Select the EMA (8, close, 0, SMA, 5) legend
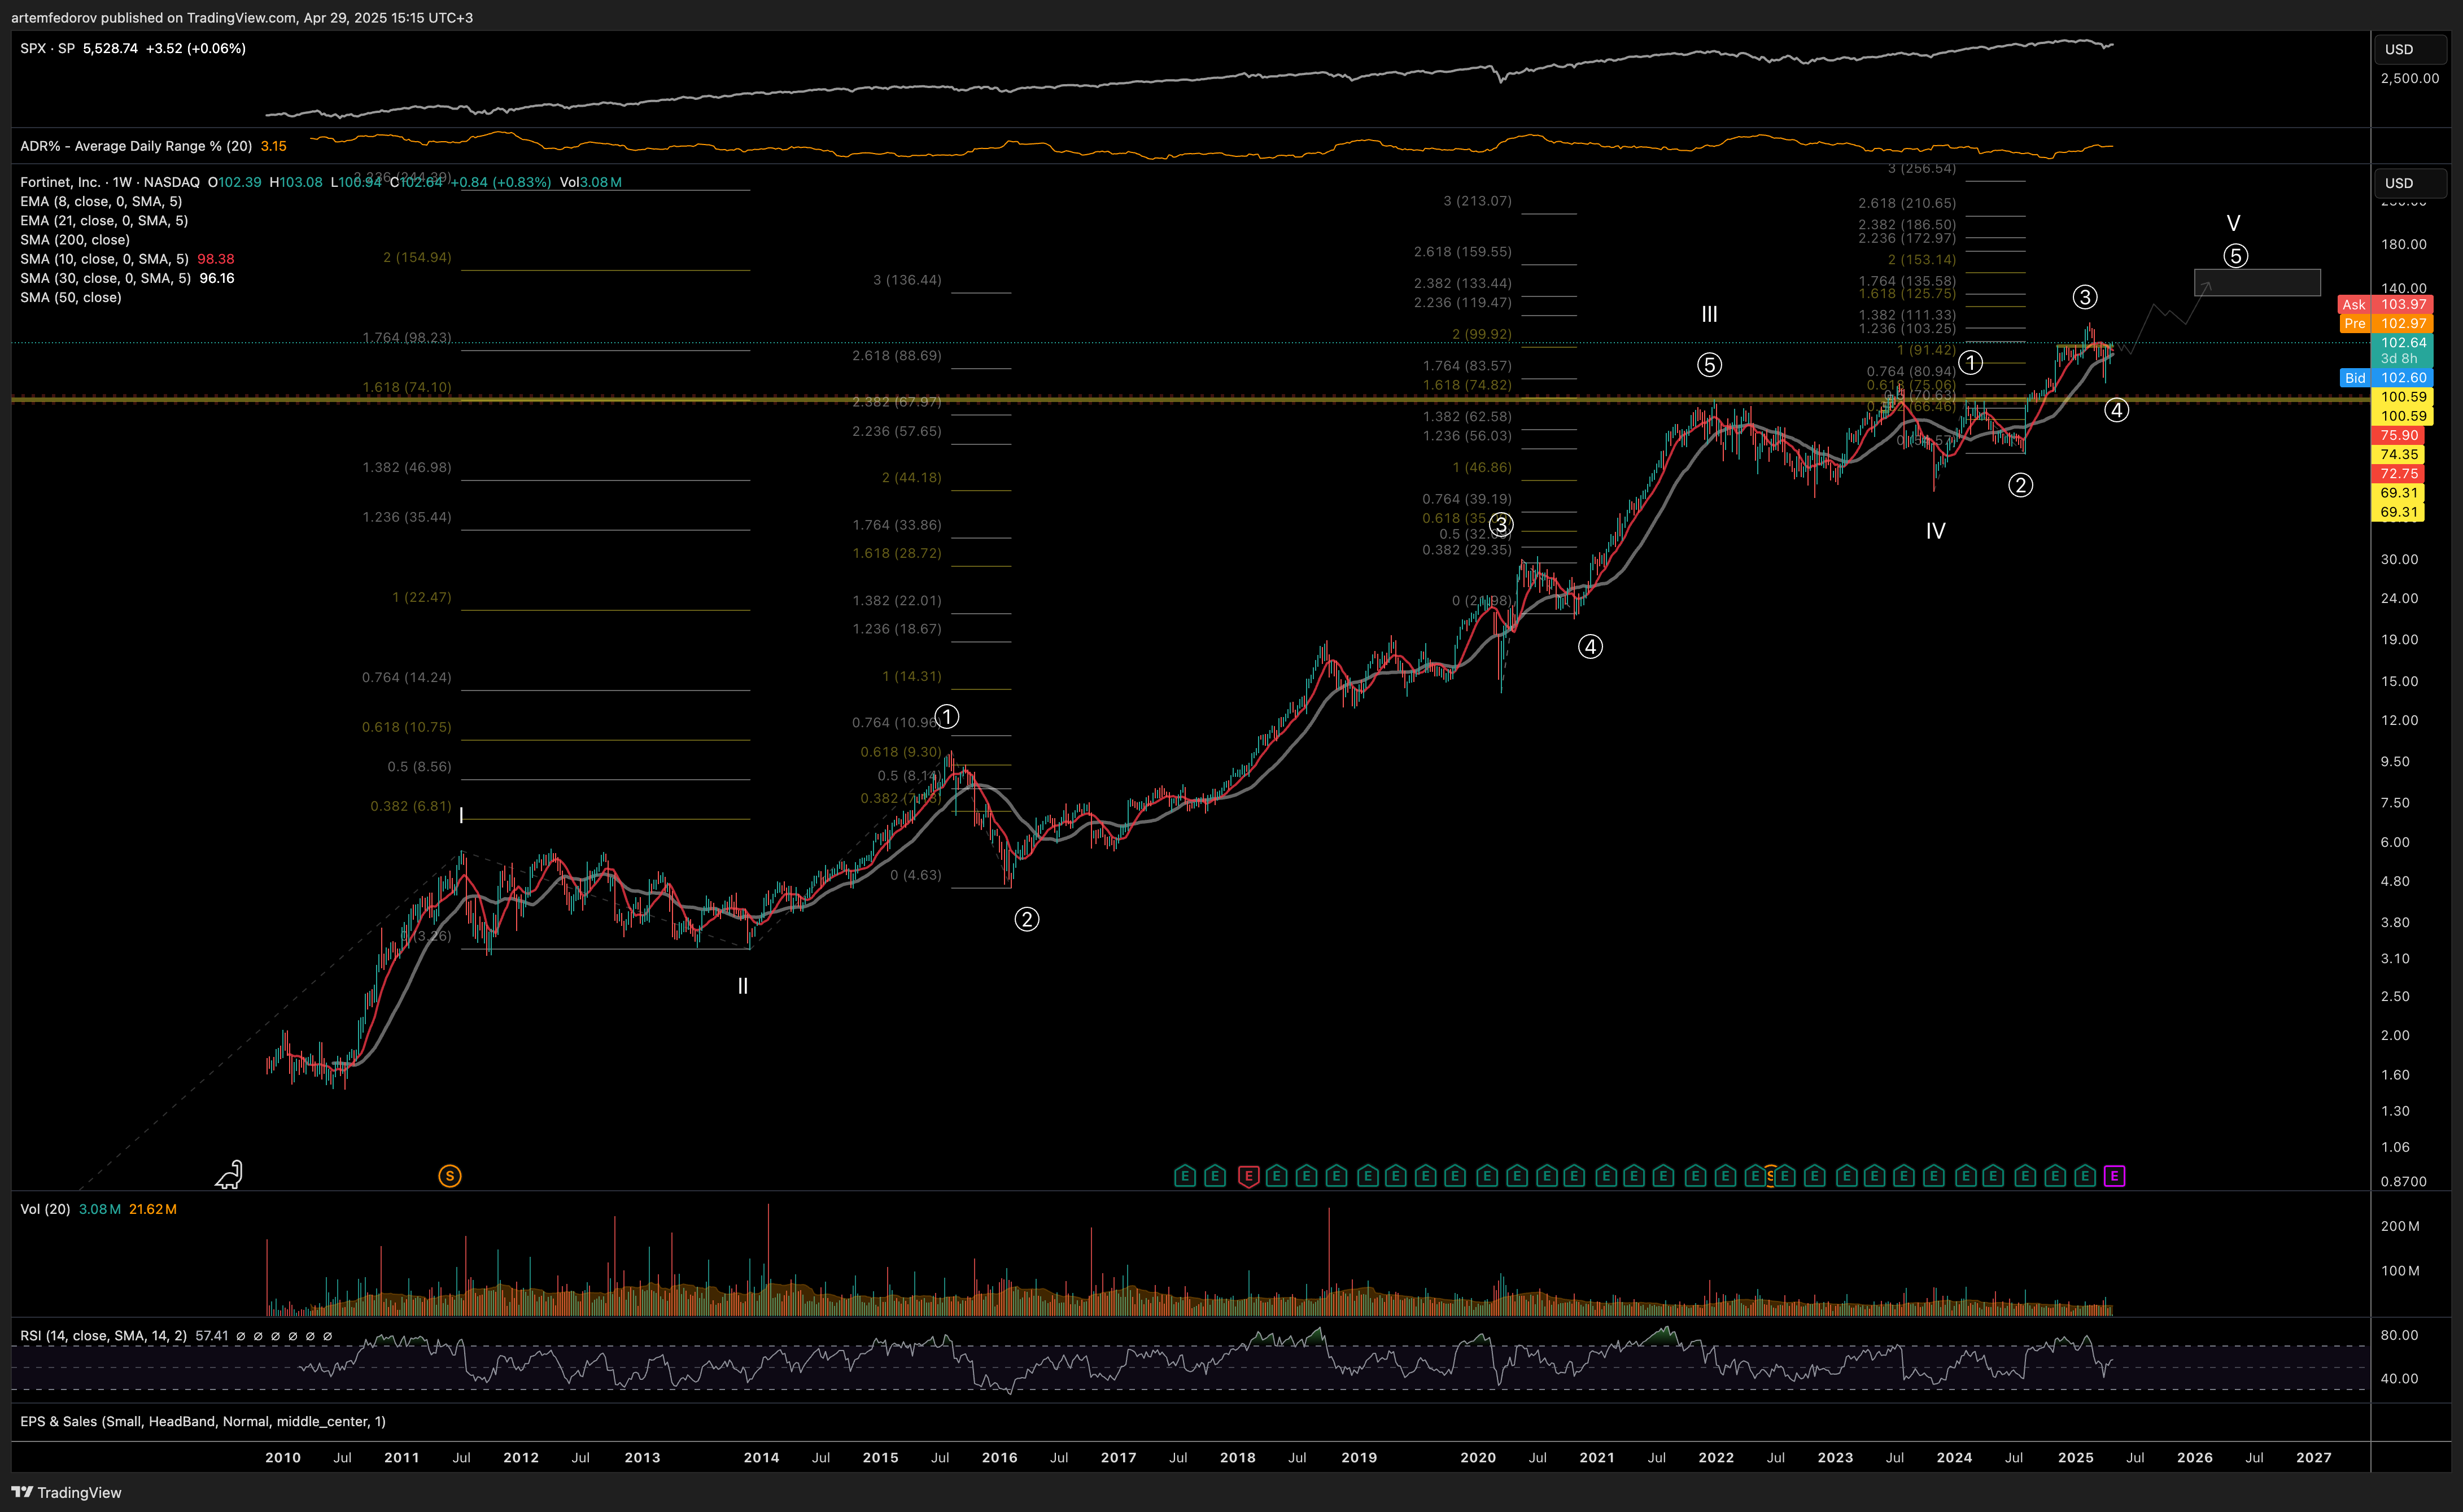Image resolution: width=2463 pixels, height=1512 pixels. tap(101, 201)
